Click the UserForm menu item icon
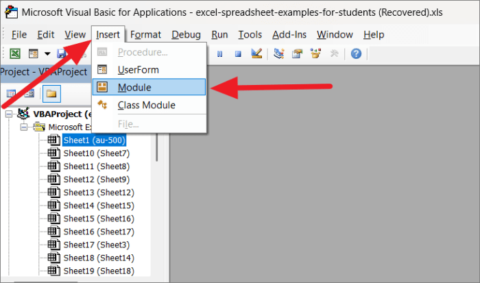The width and height of the screenshot is (480, 283). pyautogui.click(x=102, y=69)
